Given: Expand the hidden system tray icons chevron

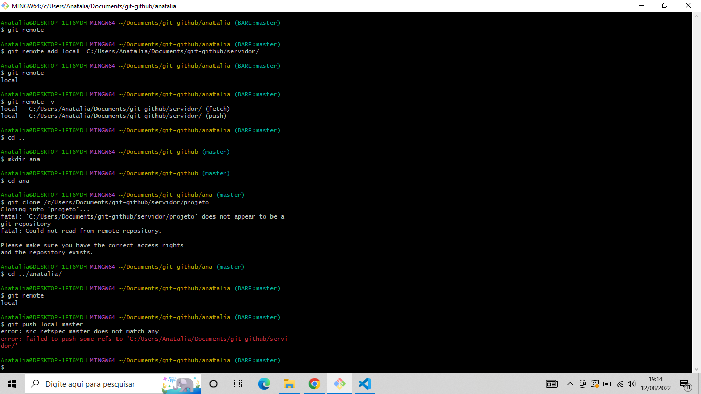Looking at the screenshot, I should coord(570,384).
